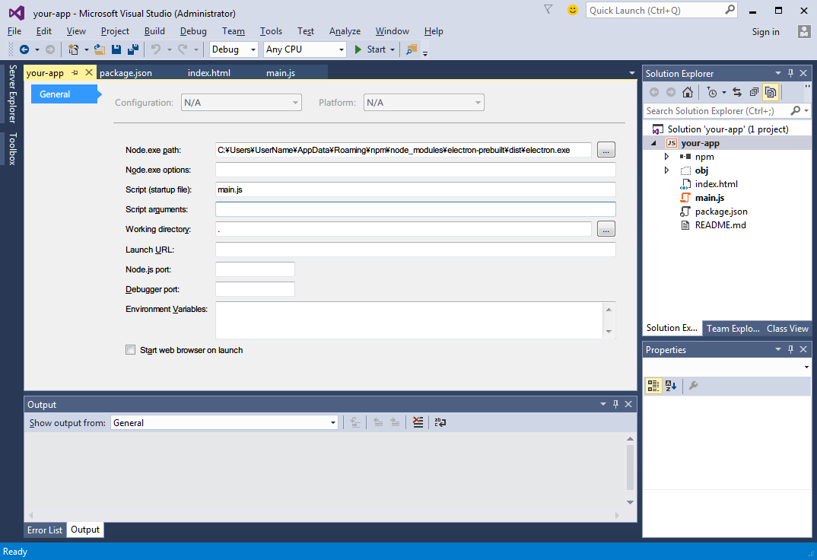This screenshot has width=817, height=560.
Task: Click the Quick Launch search magnifier icon
Action: click(x=730, y=9)
